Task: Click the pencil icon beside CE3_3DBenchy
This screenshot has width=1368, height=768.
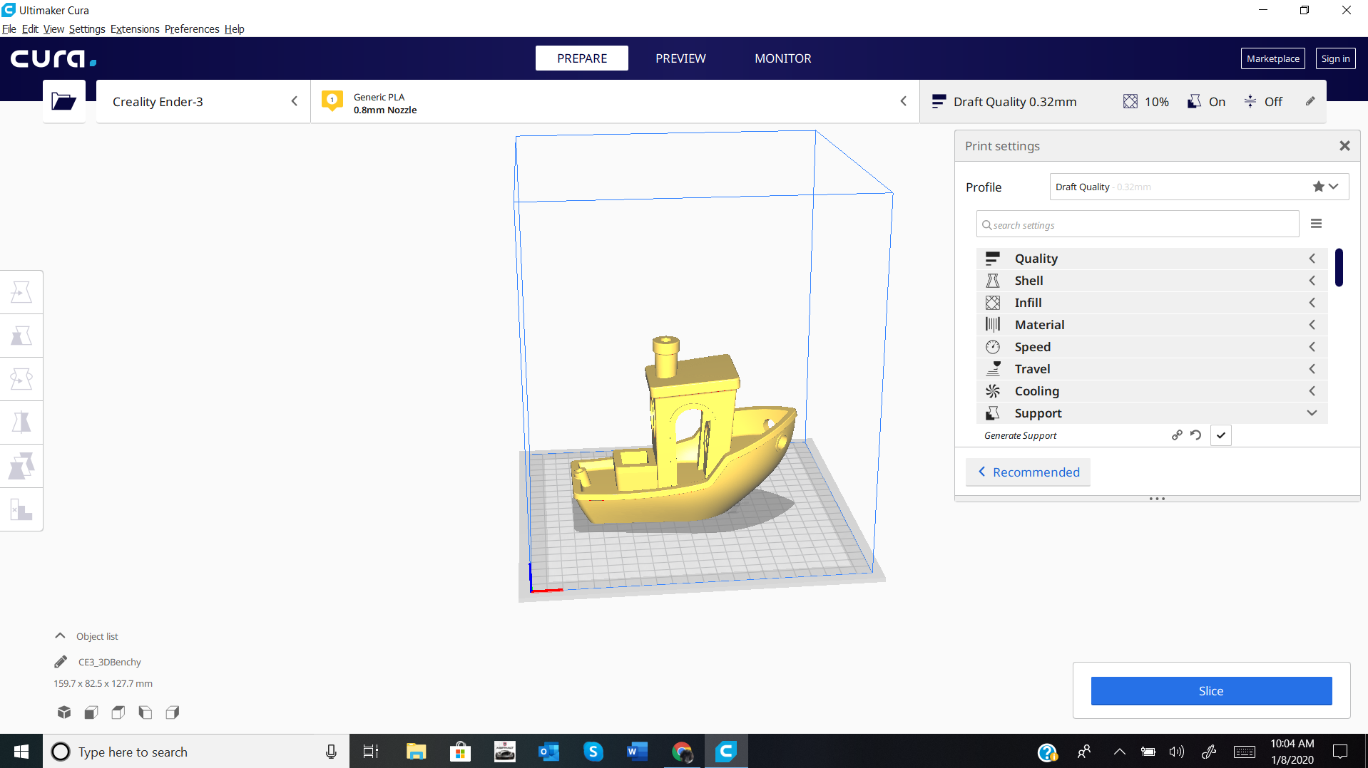Action: pyautogui.click(x=61, y=662)
